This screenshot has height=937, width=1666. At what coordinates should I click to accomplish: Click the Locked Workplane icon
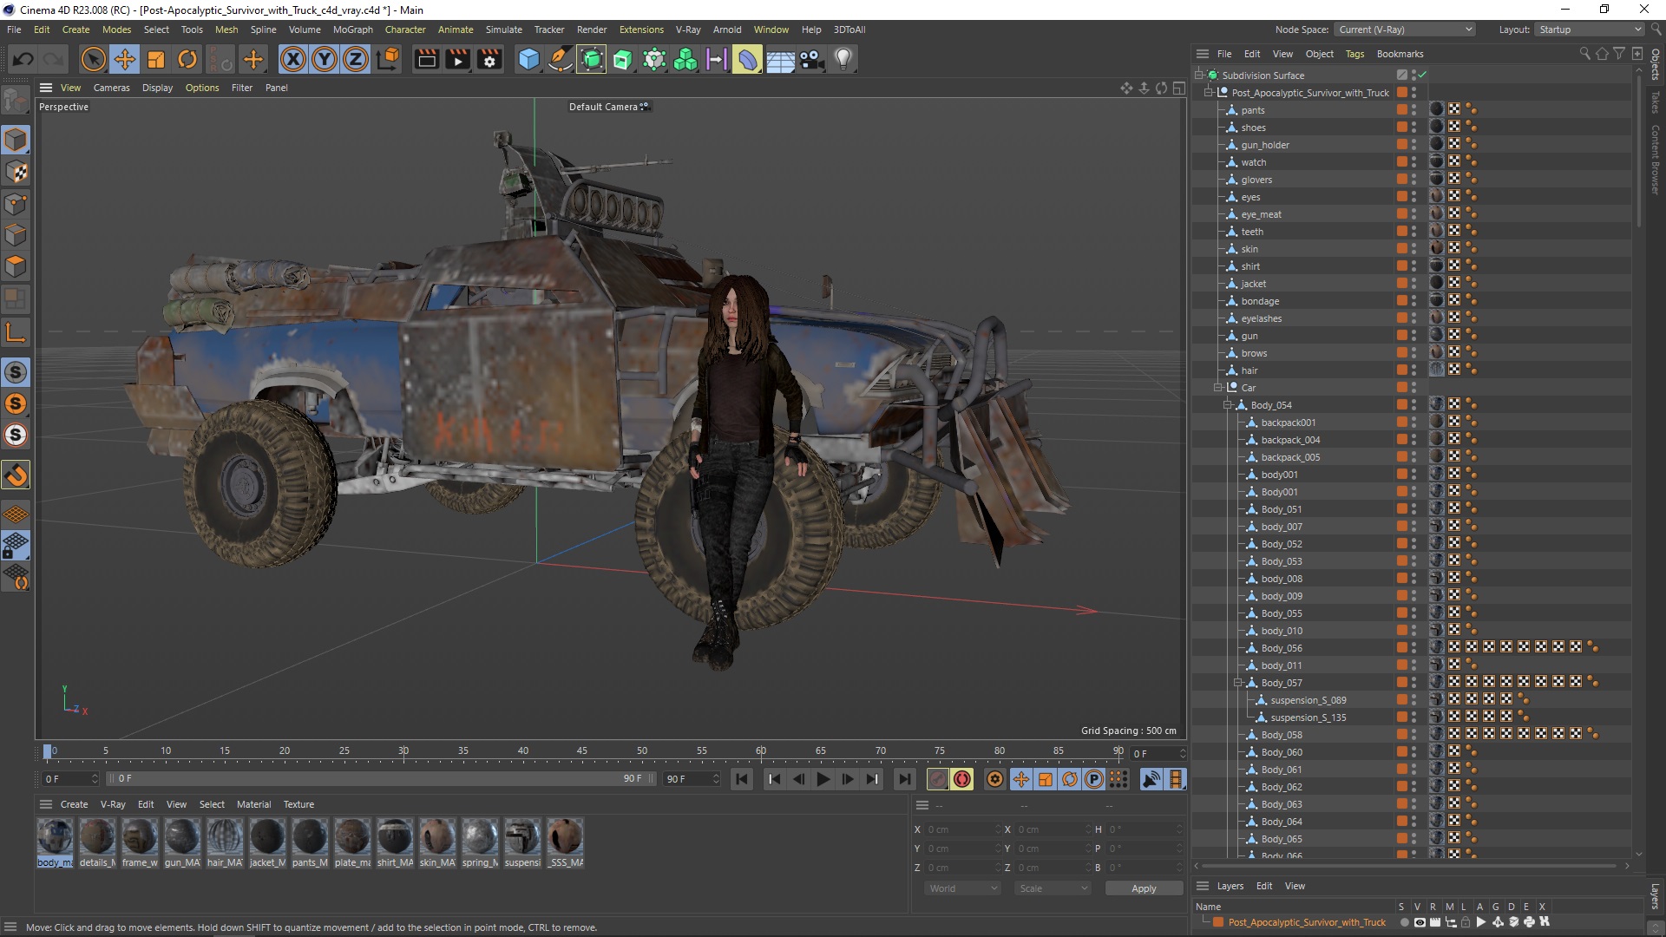(16, 546)
